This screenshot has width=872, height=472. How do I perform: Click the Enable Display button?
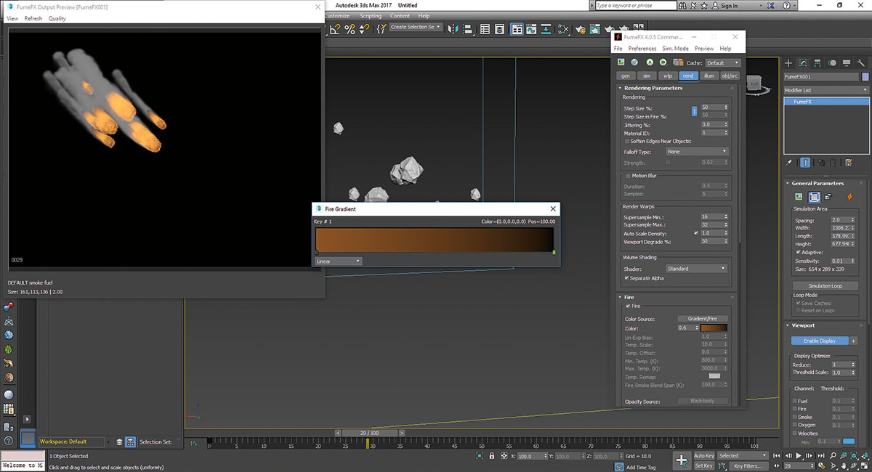[819, 341]
